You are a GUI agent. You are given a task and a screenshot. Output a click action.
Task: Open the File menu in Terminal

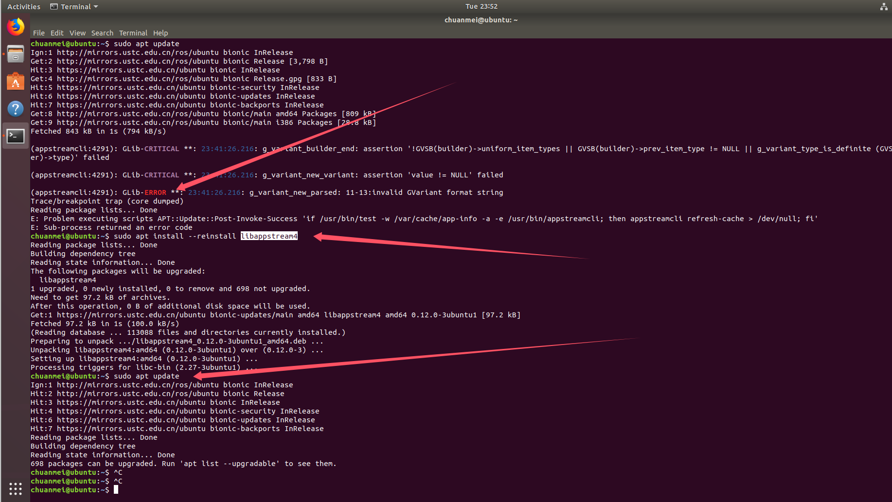[38, 33]
